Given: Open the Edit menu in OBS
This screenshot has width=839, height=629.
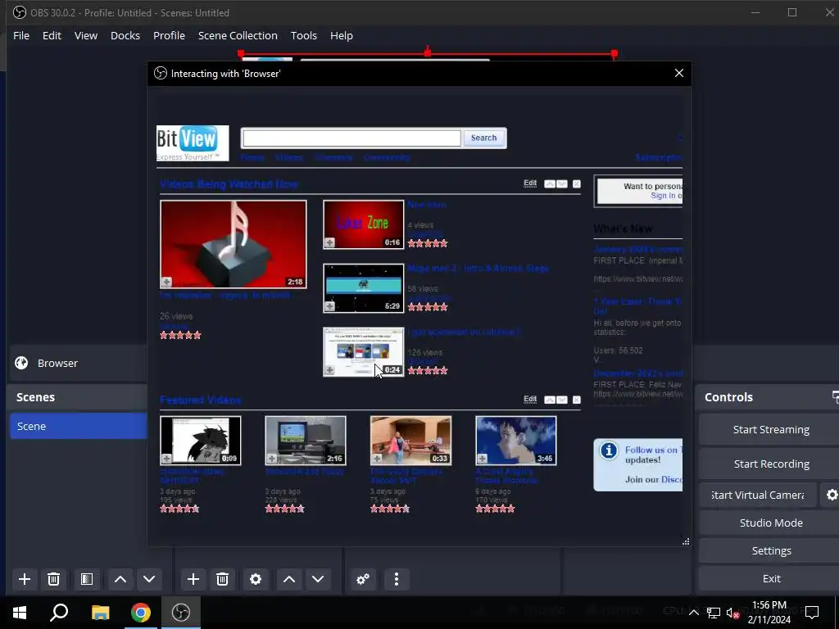Looking at the screenshot, I should pos(52,35).
